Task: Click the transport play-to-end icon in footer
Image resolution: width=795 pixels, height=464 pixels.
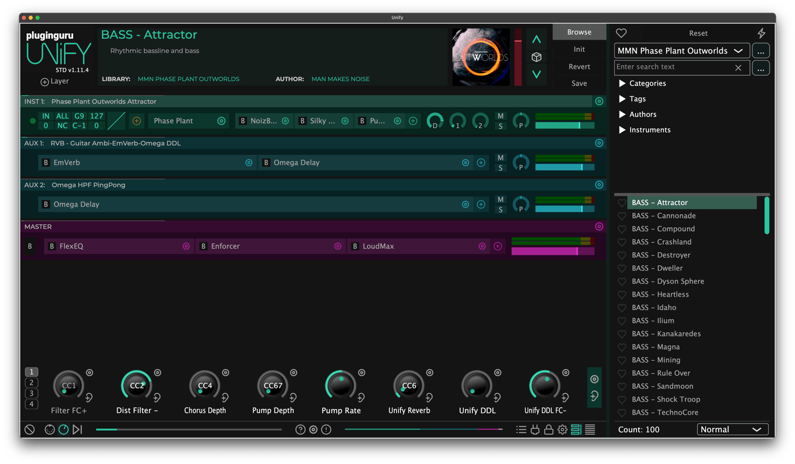Action: [x=77, y=430]
